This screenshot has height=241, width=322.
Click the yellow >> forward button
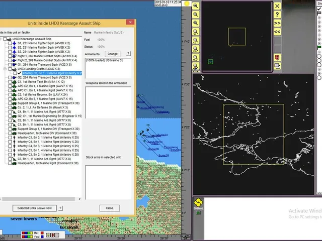[277, 23]
